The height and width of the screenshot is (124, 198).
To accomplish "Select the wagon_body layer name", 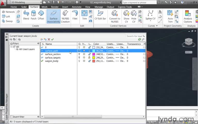I will [52, 61].
